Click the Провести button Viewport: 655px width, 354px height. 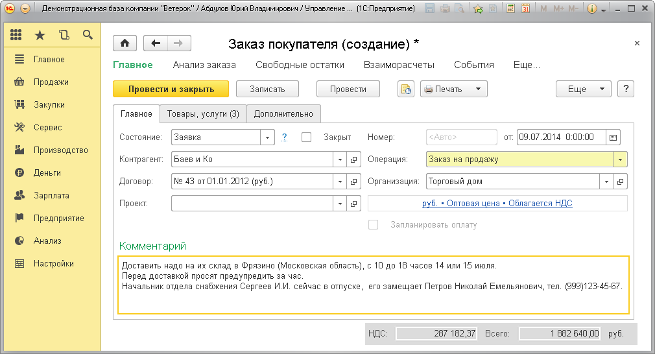click(348, 89)
